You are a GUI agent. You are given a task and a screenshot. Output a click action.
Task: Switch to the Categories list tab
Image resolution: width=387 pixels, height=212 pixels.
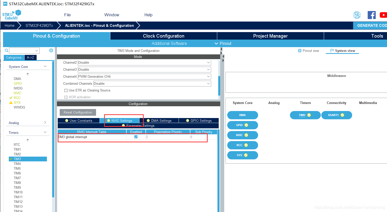click(14, 57)
